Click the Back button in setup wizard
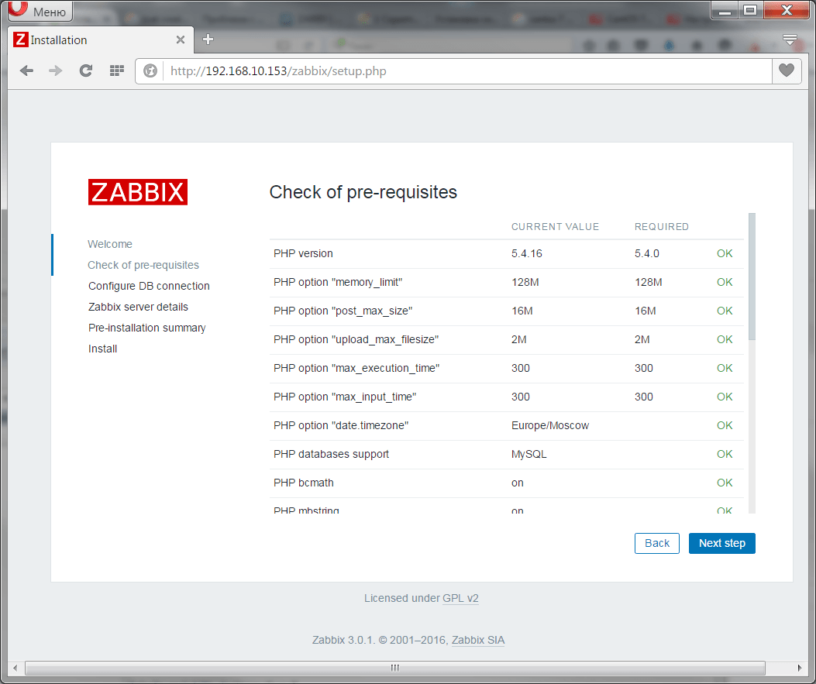Viewport: 816px width, 684px height. coord(656,543)
